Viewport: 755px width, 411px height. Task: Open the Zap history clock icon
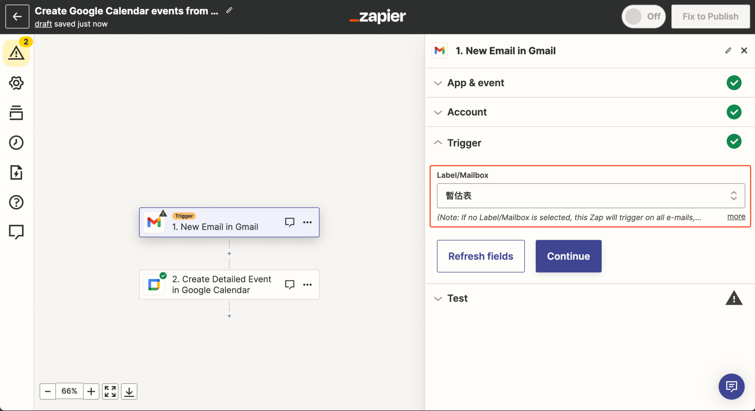point(16,143)
